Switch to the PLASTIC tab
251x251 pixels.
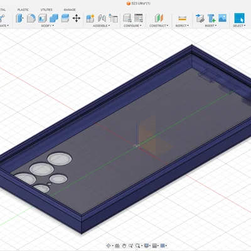pyautogui.click(x=23, y=9)
